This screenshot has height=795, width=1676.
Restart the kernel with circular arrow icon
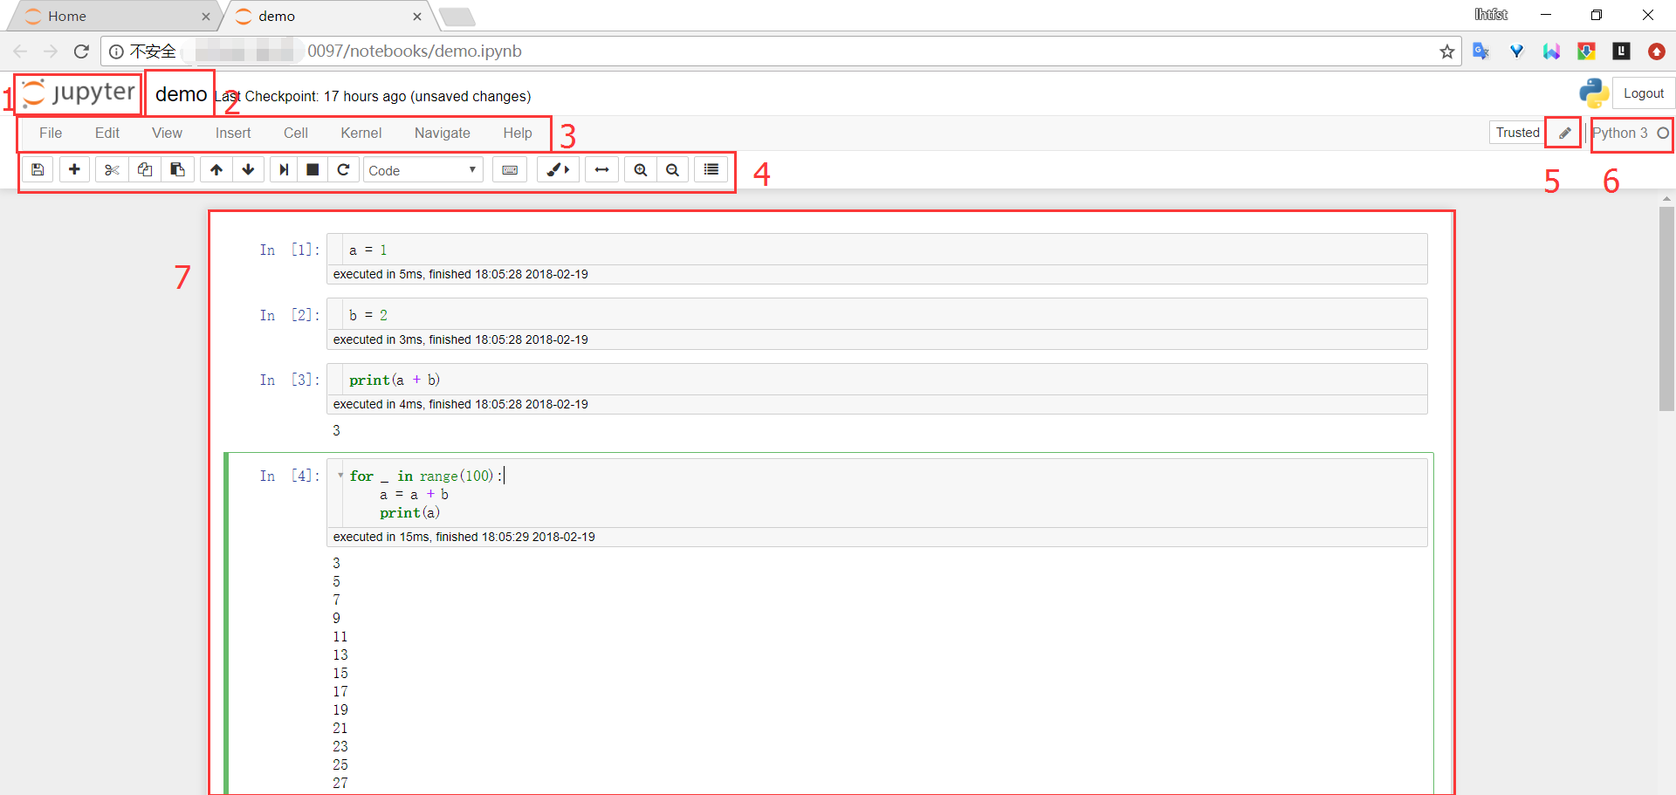click(x=343, y=169)
